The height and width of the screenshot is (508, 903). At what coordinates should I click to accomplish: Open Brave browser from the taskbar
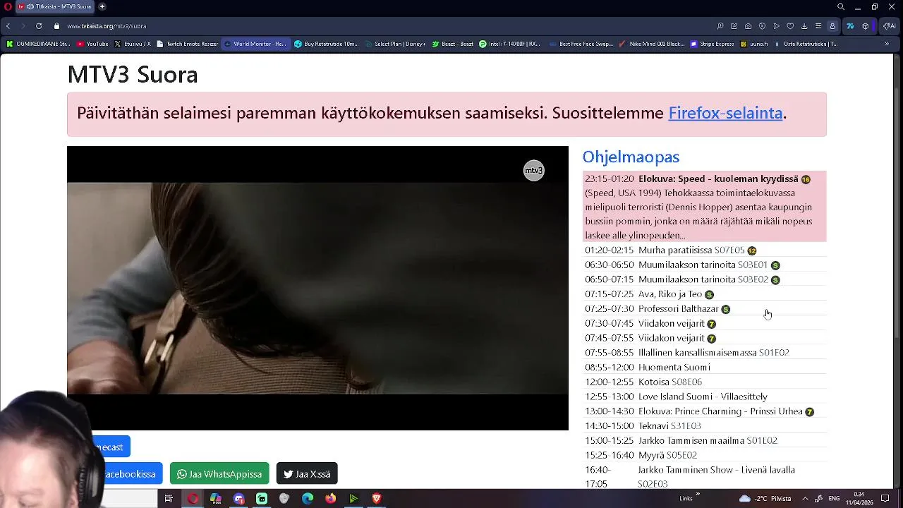[376, 498]
